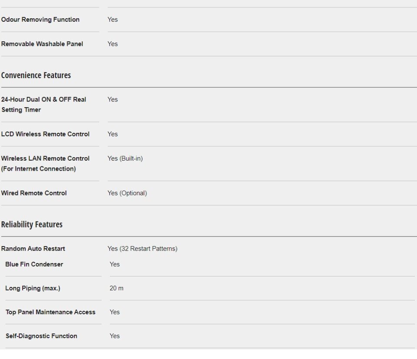Select the Removable Washable Panel label
Screen dimensions: 417x359
pos(42,44)
